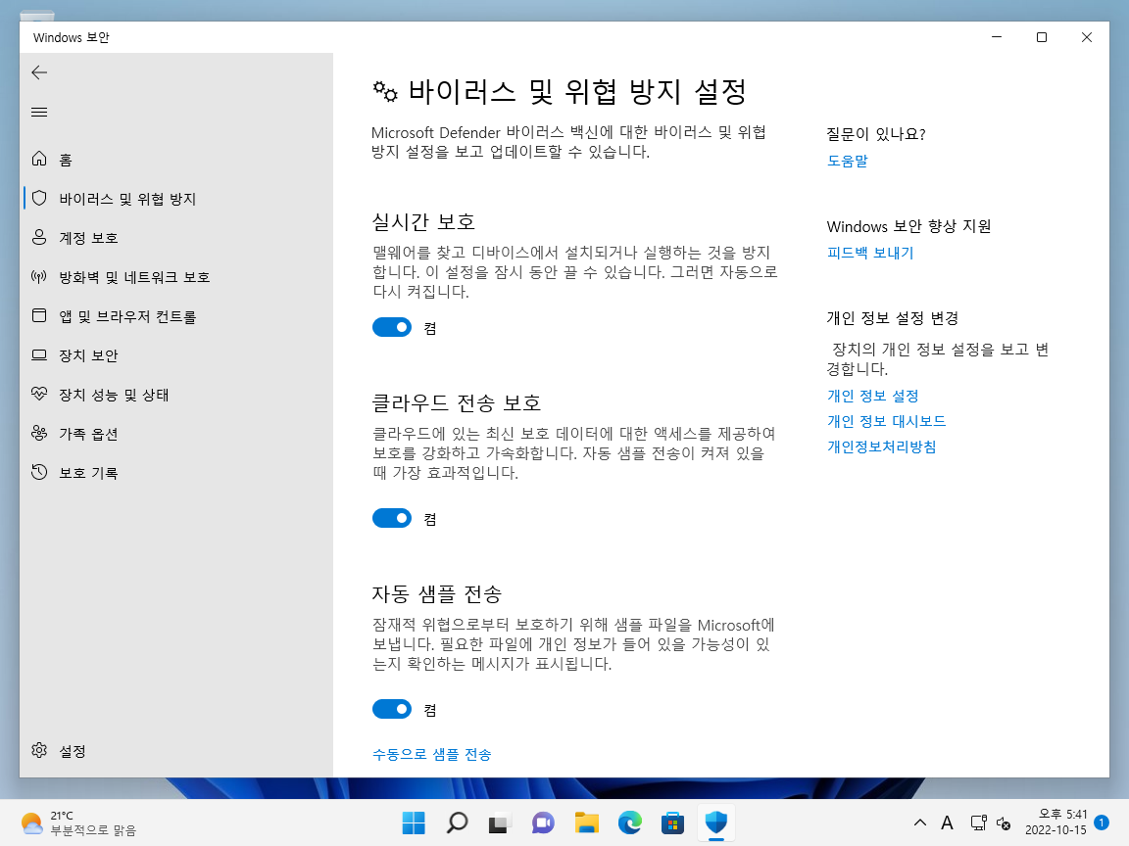Click the 자동 샘플 전송 heading
The width and height of the screenshot is (1129, 846).
click(x=436, y=593)
